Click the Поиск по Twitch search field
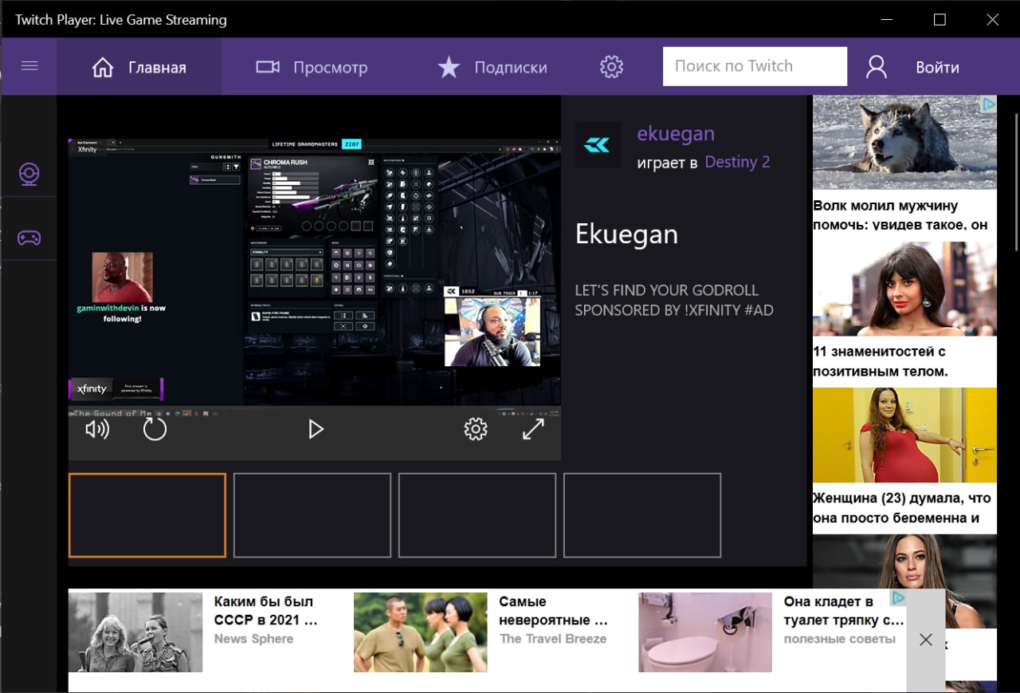The height and width of the screenshot is (693, 1020). point(755,66)
